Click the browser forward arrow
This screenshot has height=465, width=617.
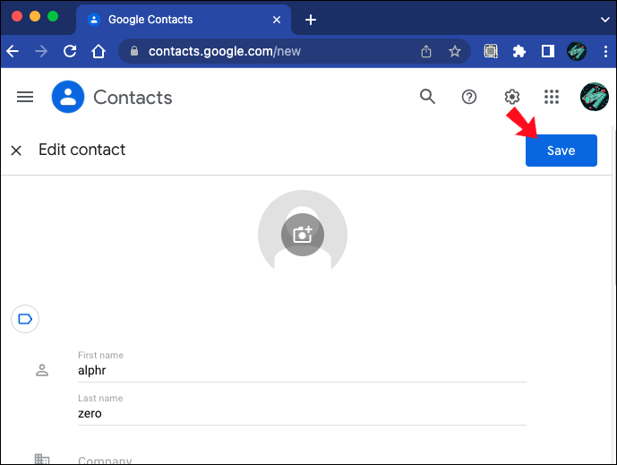click(41, 51)
